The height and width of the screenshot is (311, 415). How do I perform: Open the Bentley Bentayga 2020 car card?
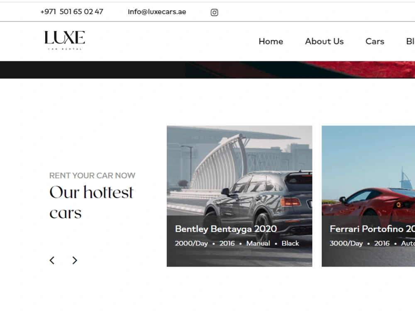239,196
